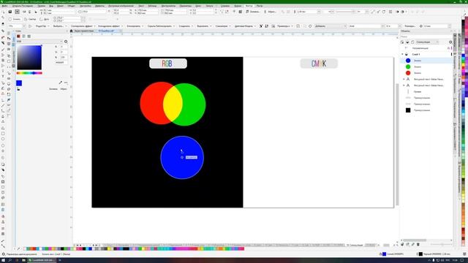The width and height of the screenshot is (468, 263).
Task: Click the Заливка button in Color docker
Action: point(53,89)
